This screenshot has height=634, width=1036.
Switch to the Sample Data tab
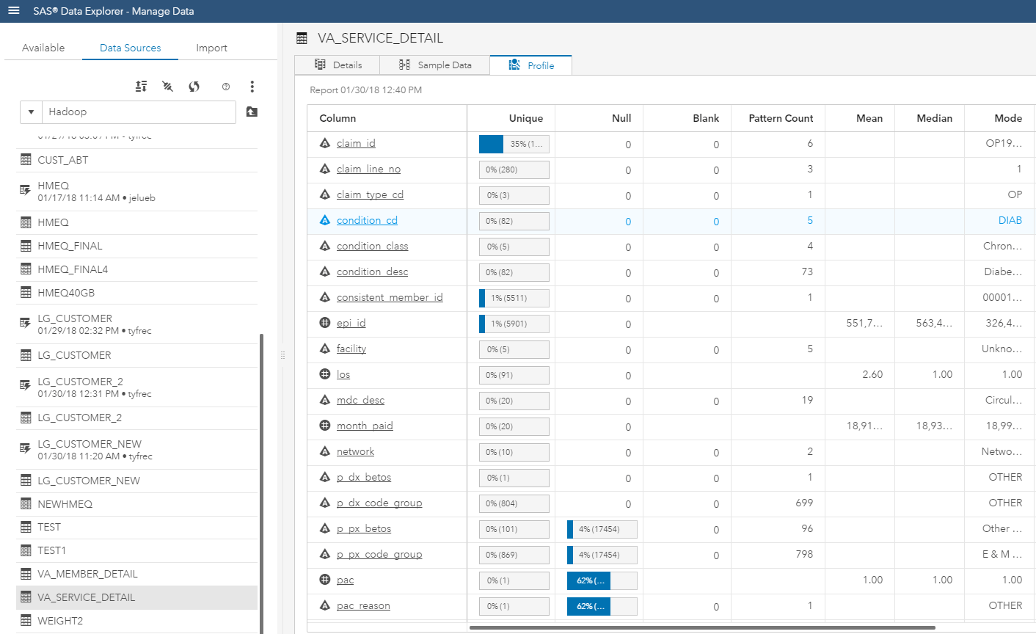[434, 65]
